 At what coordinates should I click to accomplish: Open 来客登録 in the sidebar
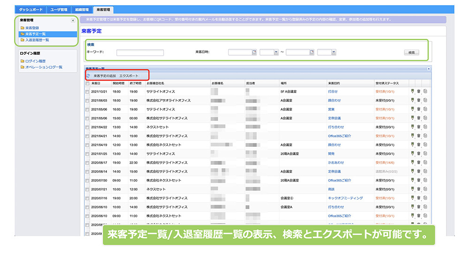32,28
